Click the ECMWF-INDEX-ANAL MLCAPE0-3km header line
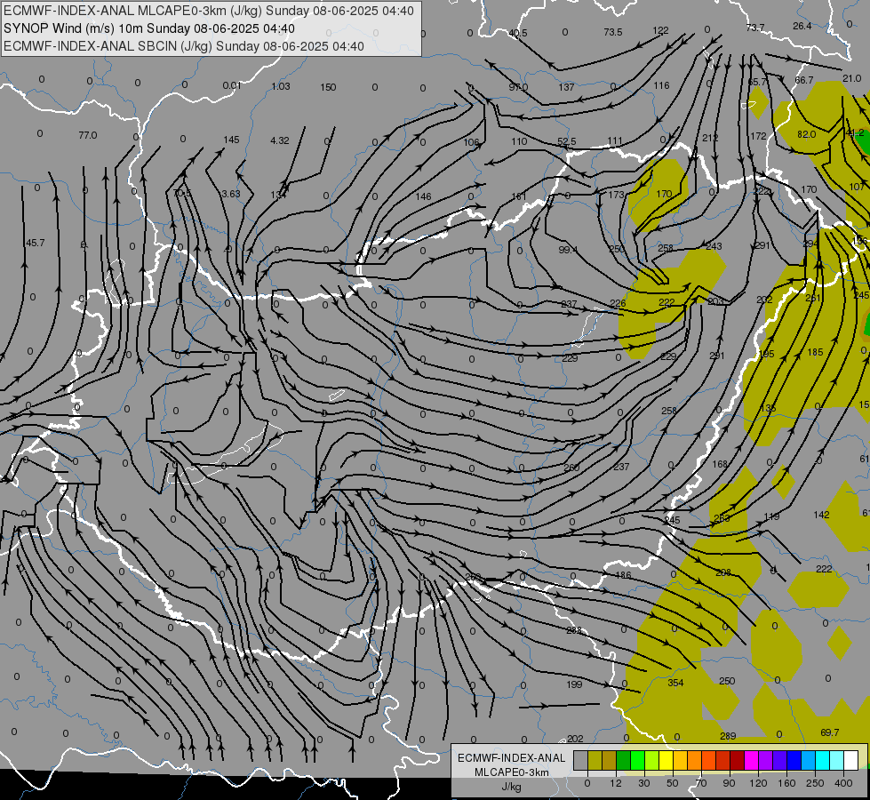This screenshot has height=800, width=870. 209,11
